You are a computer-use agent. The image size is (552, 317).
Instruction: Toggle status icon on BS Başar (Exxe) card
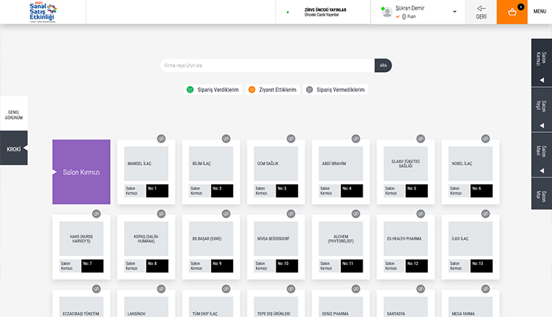(x=226, y=214)
